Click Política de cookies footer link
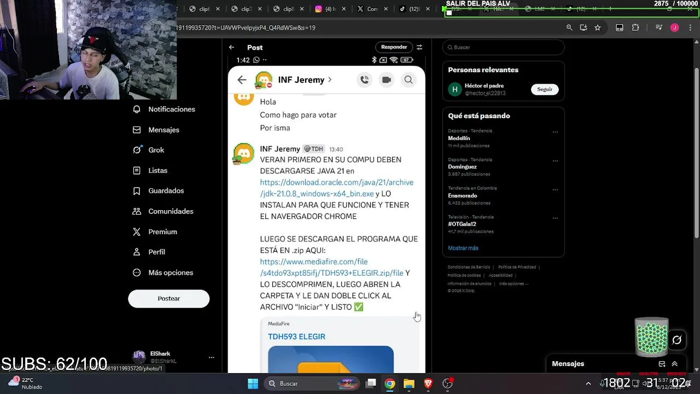The image size is (700, 394). point(464,275)
